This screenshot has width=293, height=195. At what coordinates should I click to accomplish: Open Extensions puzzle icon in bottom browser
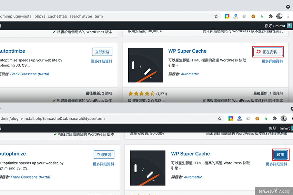pyautogui.click(x=275, y=119)
